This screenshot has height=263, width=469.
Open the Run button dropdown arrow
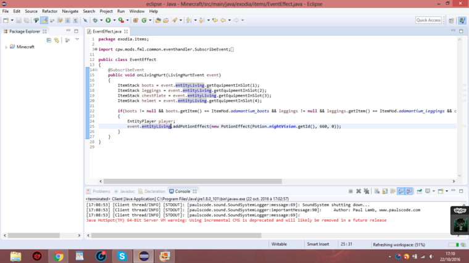(114, 20)
